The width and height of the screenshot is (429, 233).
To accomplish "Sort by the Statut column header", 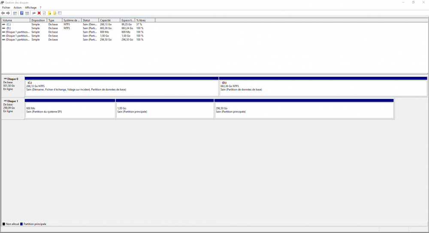I will (x=90, y=20).
